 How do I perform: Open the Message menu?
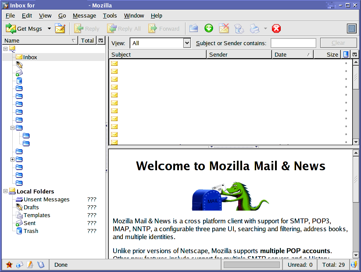point(84,16)
